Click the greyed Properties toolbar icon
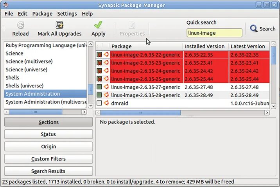The image size is (280, 187). coord(132,25)
